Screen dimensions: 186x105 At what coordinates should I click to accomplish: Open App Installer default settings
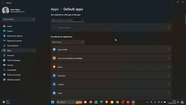[111, 50]
